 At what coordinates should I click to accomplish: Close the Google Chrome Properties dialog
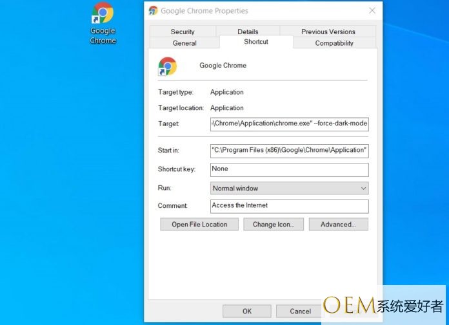tap(372, 10)
